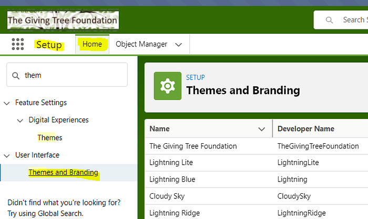
Task: Collapse the Feature Settings section
Action: coord(7,103)
